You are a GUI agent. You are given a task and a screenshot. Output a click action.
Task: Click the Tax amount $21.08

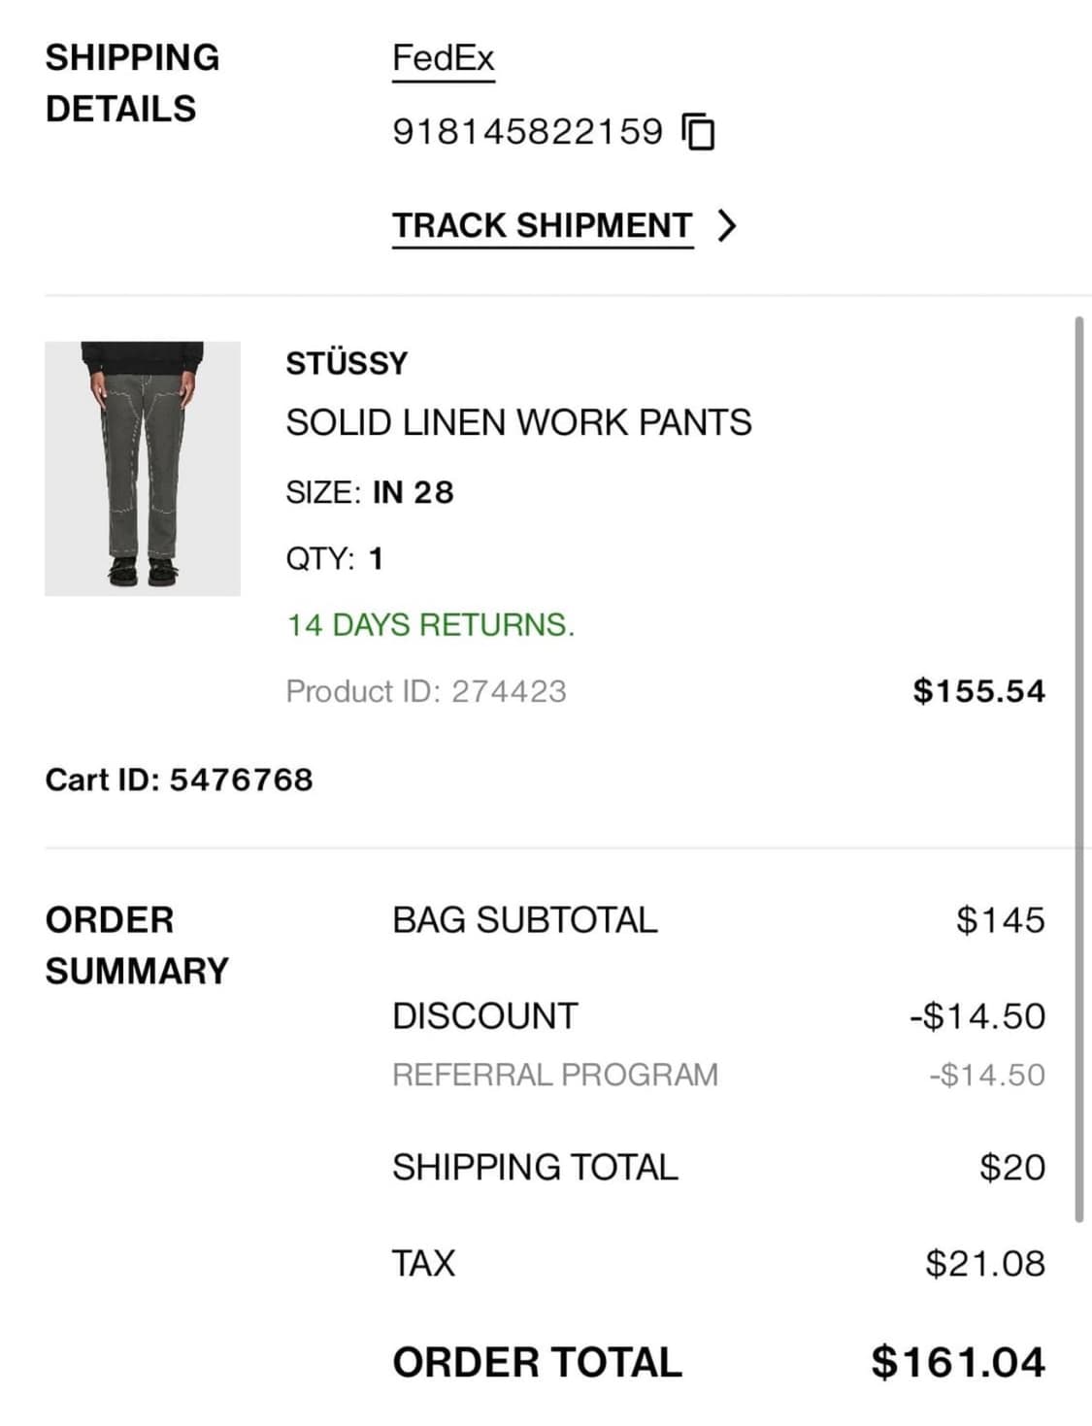pos(984,1263)
